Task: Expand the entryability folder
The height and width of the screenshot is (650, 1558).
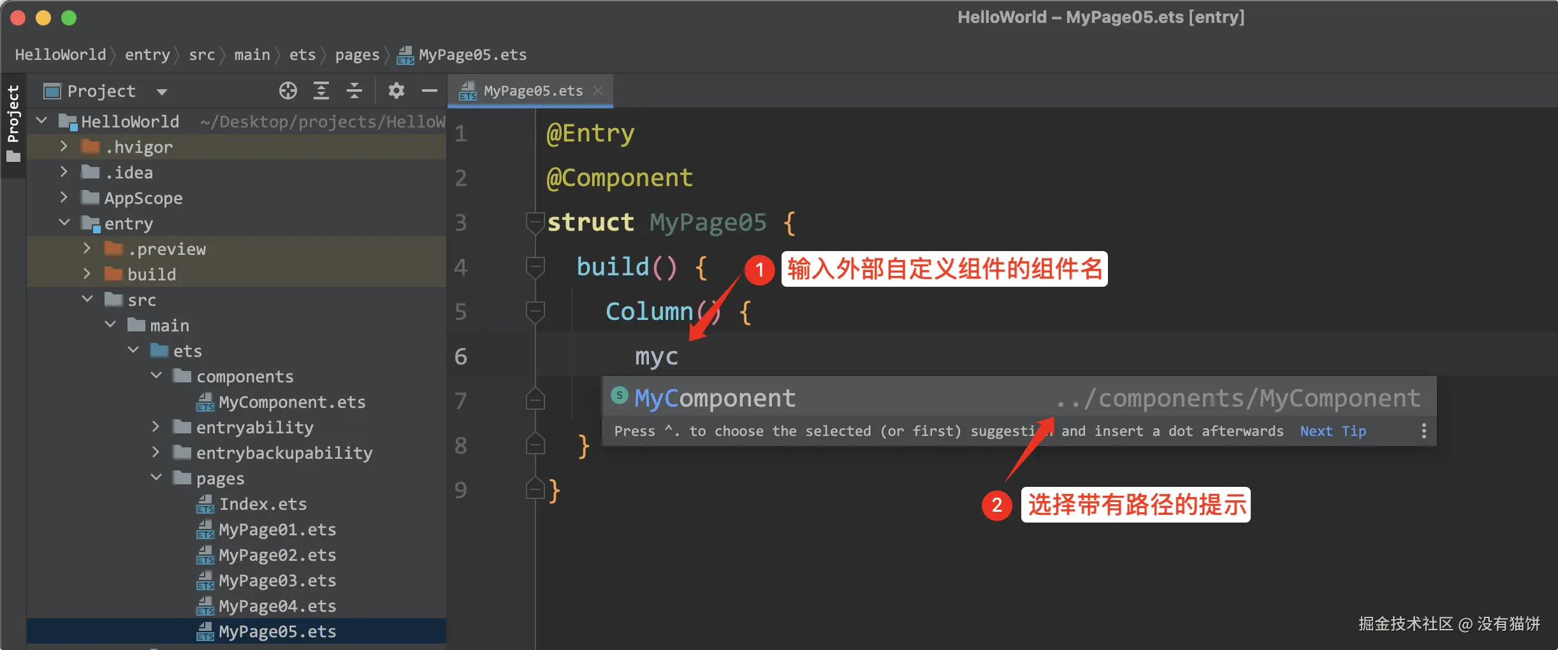Action: tap(156, 426)
